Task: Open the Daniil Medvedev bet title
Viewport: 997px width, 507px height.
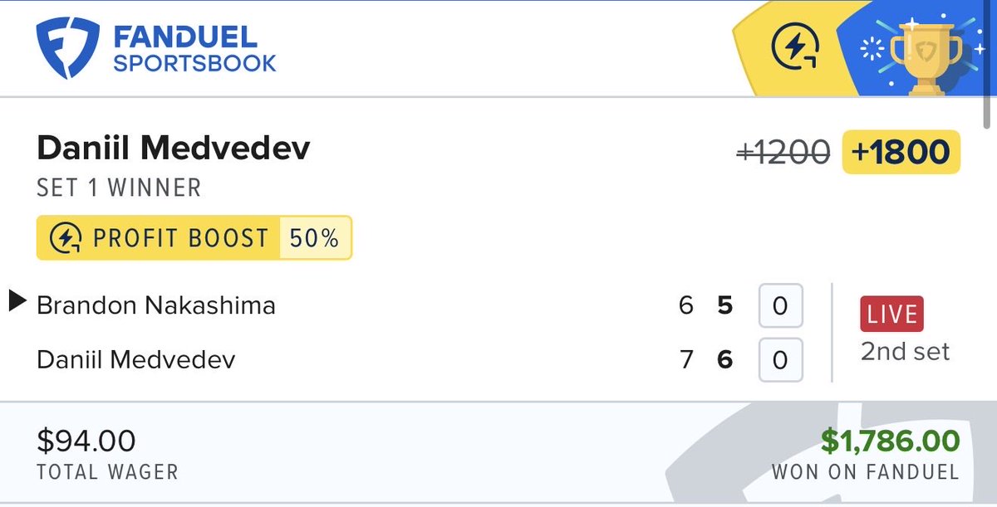Action: [174, 149]
